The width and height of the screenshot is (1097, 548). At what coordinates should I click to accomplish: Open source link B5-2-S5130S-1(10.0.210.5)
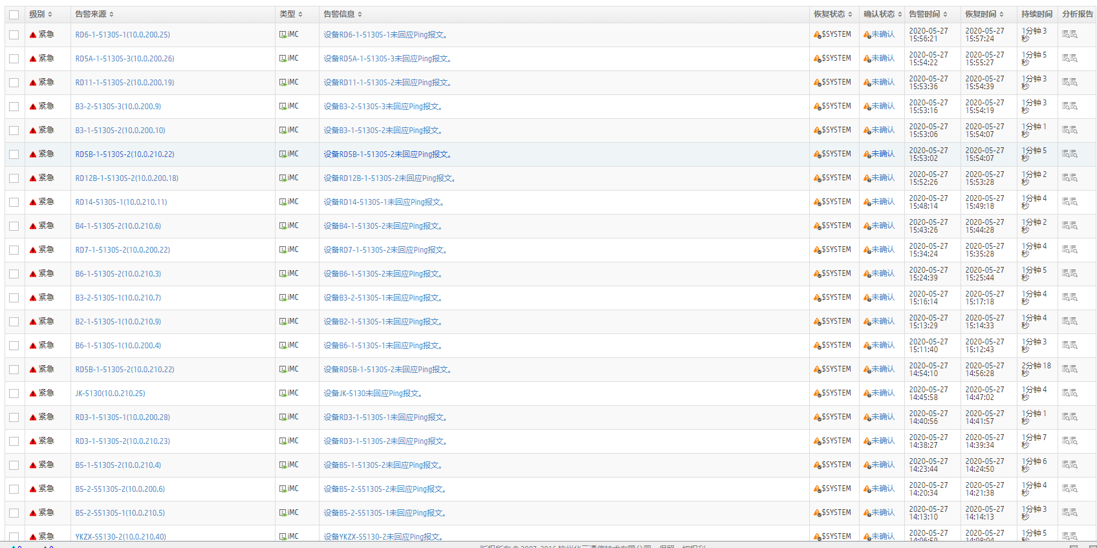click(x=120, y=513)
